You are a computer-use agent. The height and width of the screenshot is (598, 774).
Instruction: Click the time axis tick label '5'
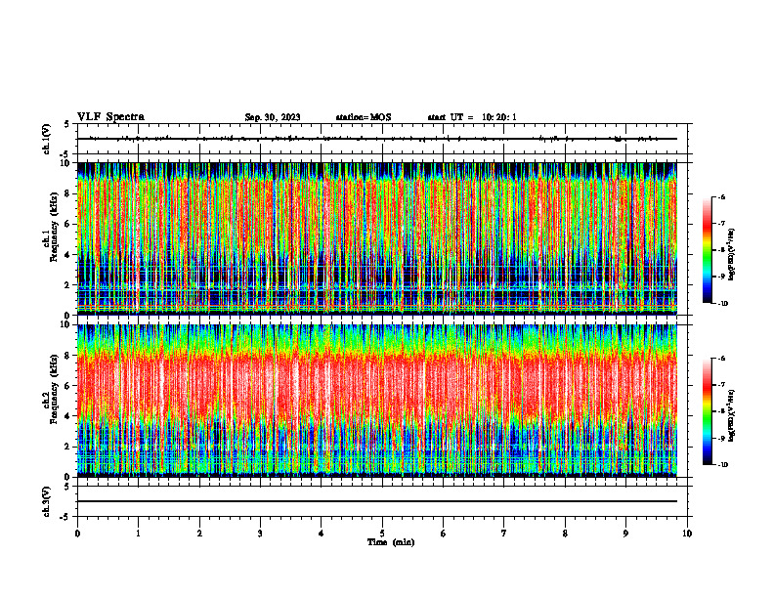coord(382,534)
